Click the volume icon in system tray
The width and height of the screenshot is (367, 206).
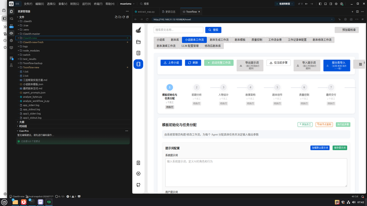pos(354,202)
